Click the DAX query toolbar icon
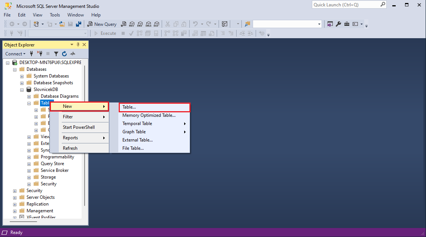This screenshot has height=237, width=426. pos(156,24)
